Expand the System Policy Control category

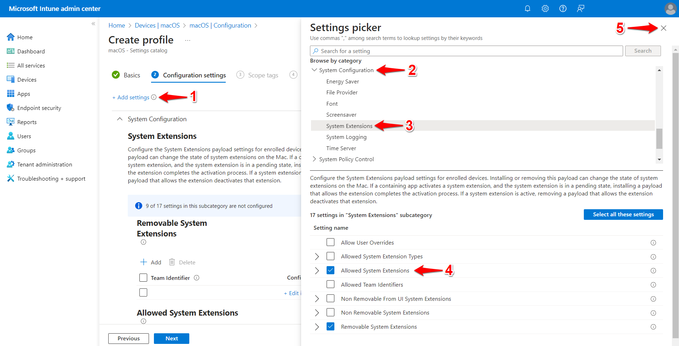click(314, 159)
